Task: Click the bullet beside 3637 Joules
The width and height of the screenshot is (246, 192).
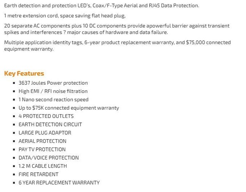Action: 14,83
